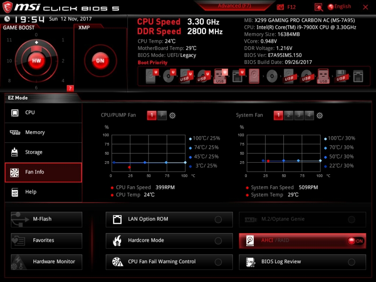
Task: Click the "399RPM" CPU fan speed value
Action: [x=165, y=188]
